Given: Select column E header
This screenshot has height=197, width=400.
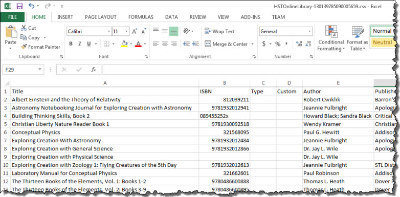Looking at the screenshot, I should 338,83.
